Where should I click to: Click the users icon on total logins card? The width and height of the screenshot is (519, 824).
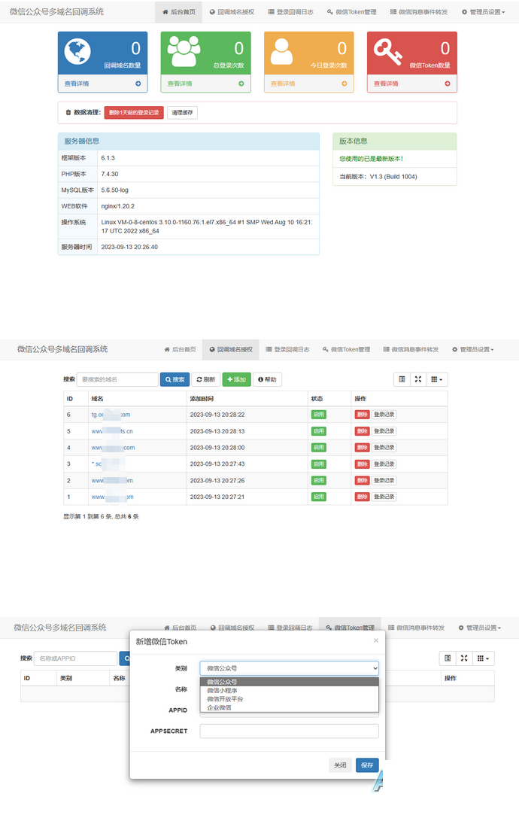point(184,51)
